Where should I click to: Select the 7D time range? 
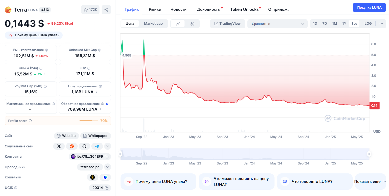coord(325,24)
